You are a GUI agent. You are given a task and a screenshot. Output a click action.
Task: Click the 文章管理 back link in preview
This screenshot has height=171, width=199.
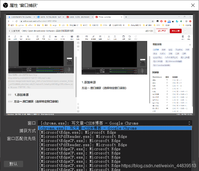click(14, 31)
